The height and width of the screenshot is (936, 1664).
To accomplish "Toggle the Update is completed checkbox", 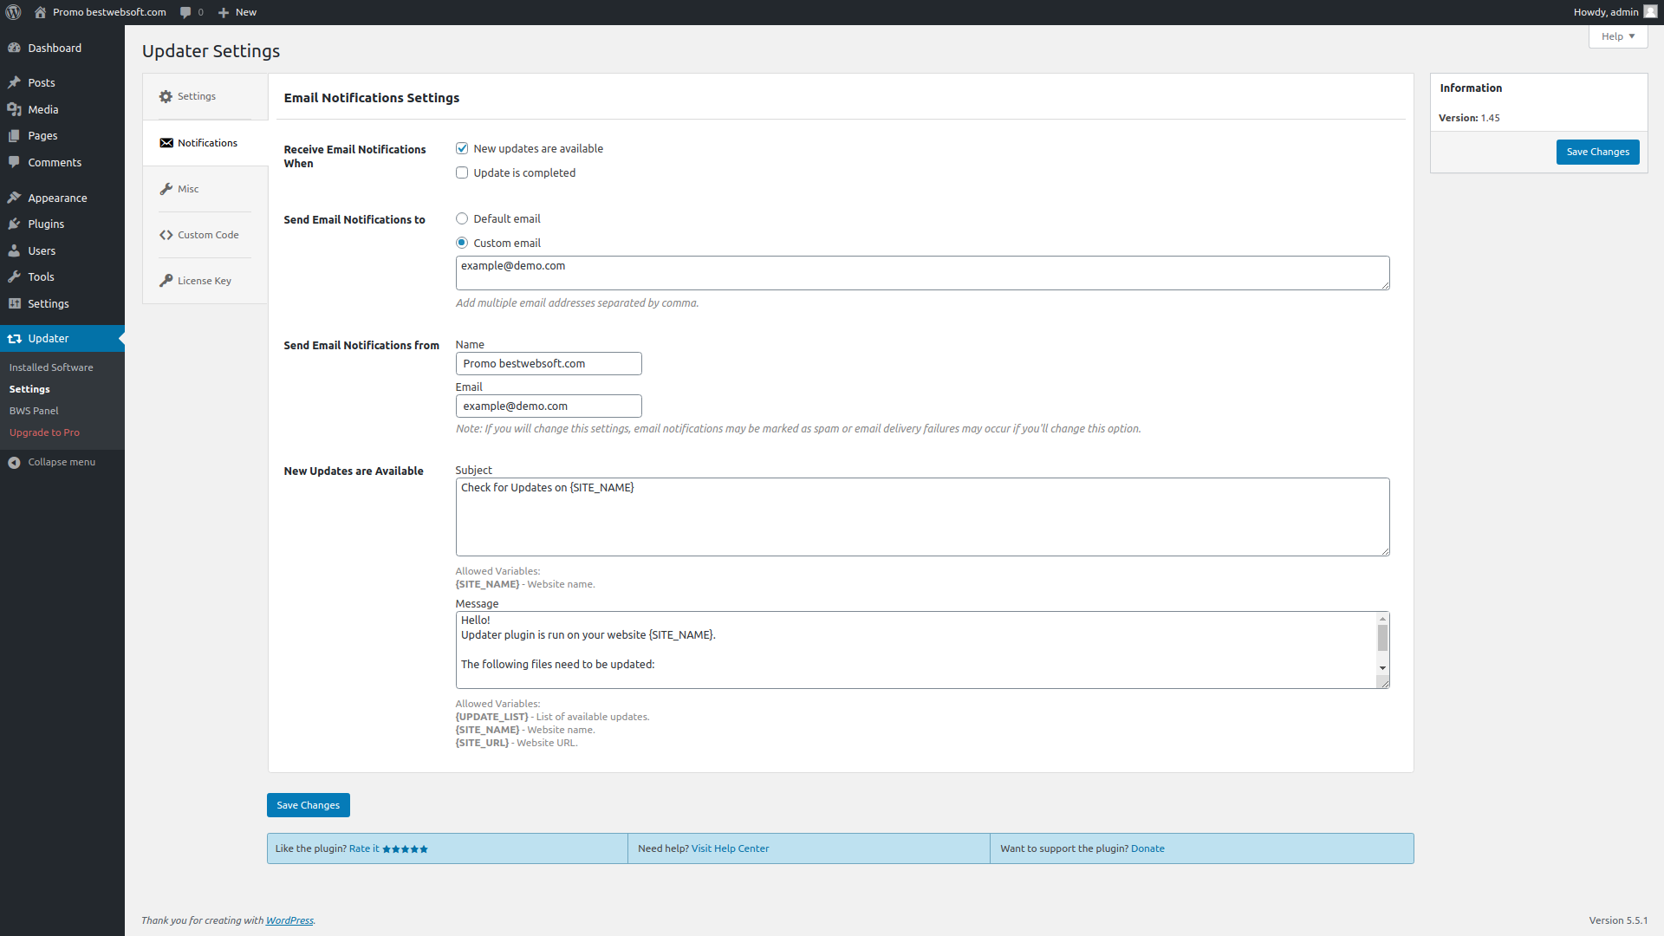I will click(462, 172).
